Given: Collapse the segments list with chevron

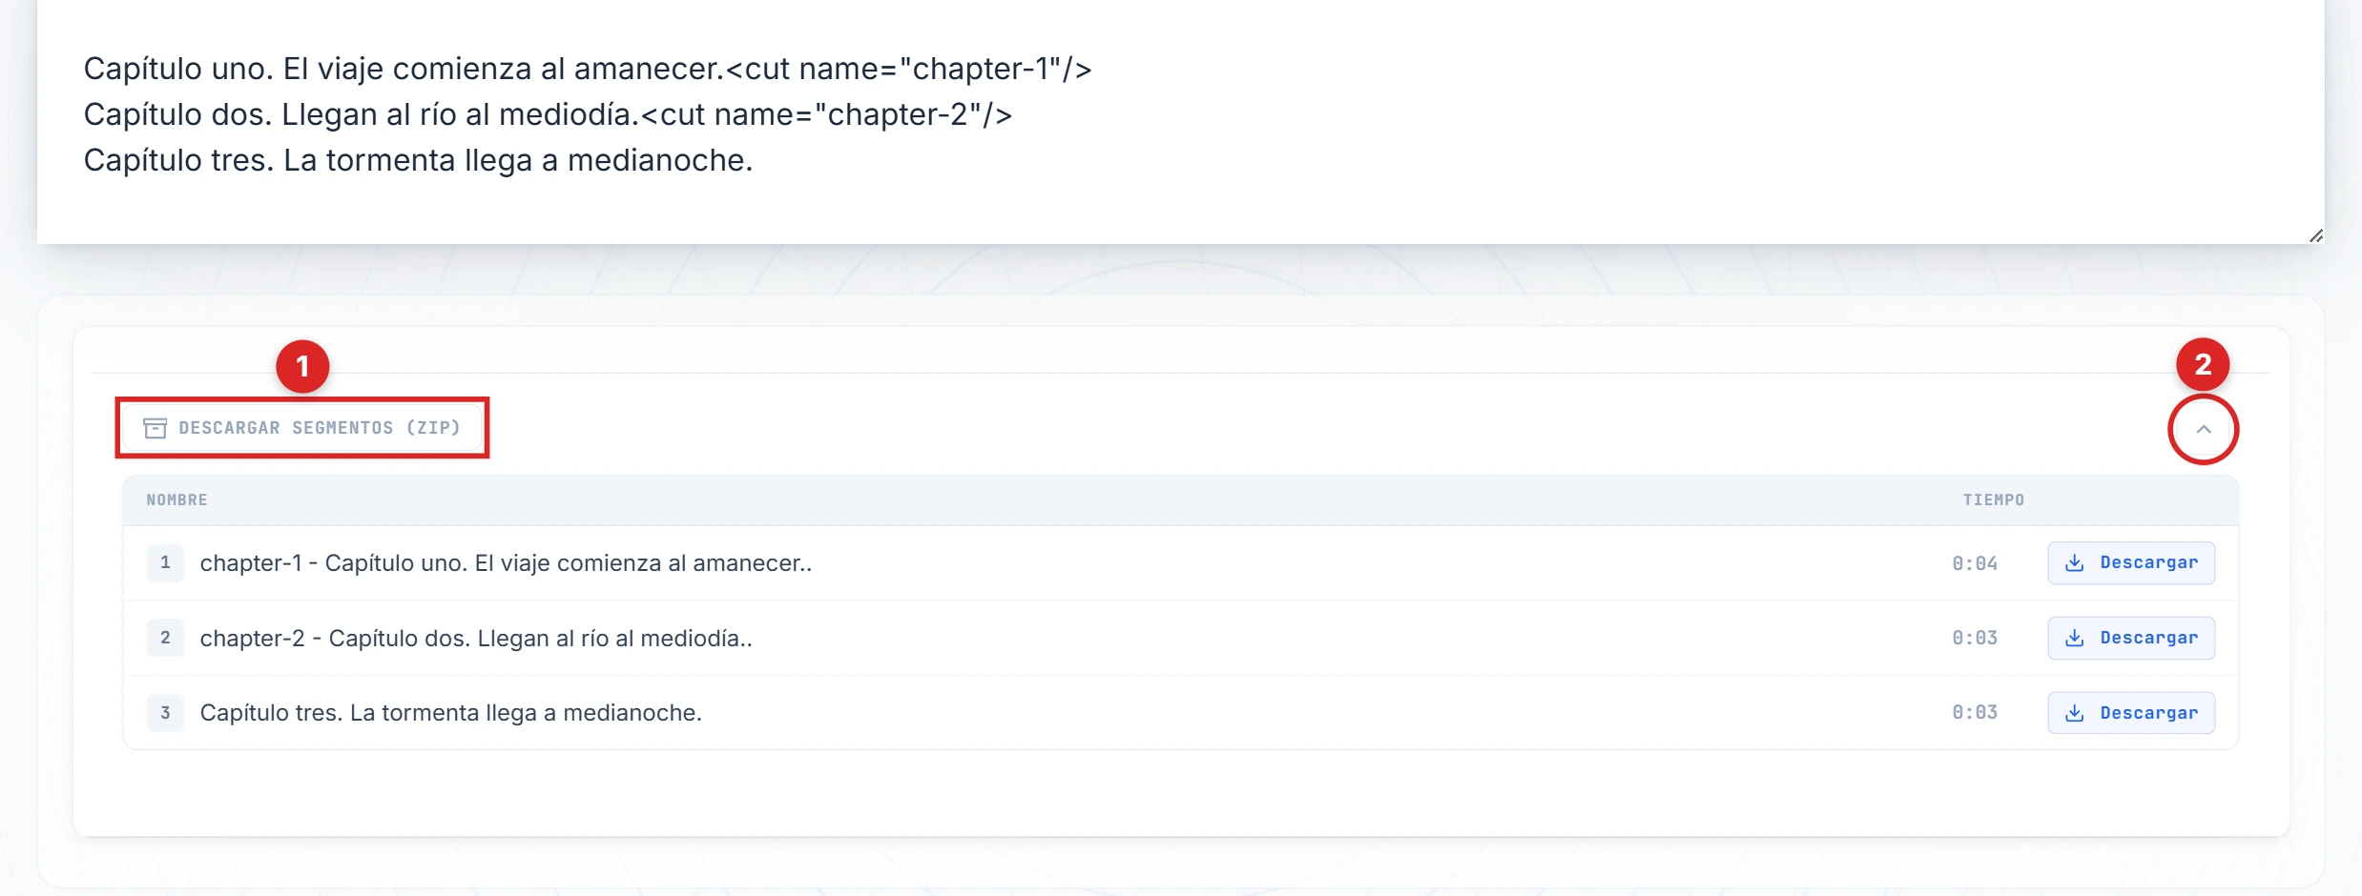Looking at the screenshot, I should 2204,429.
